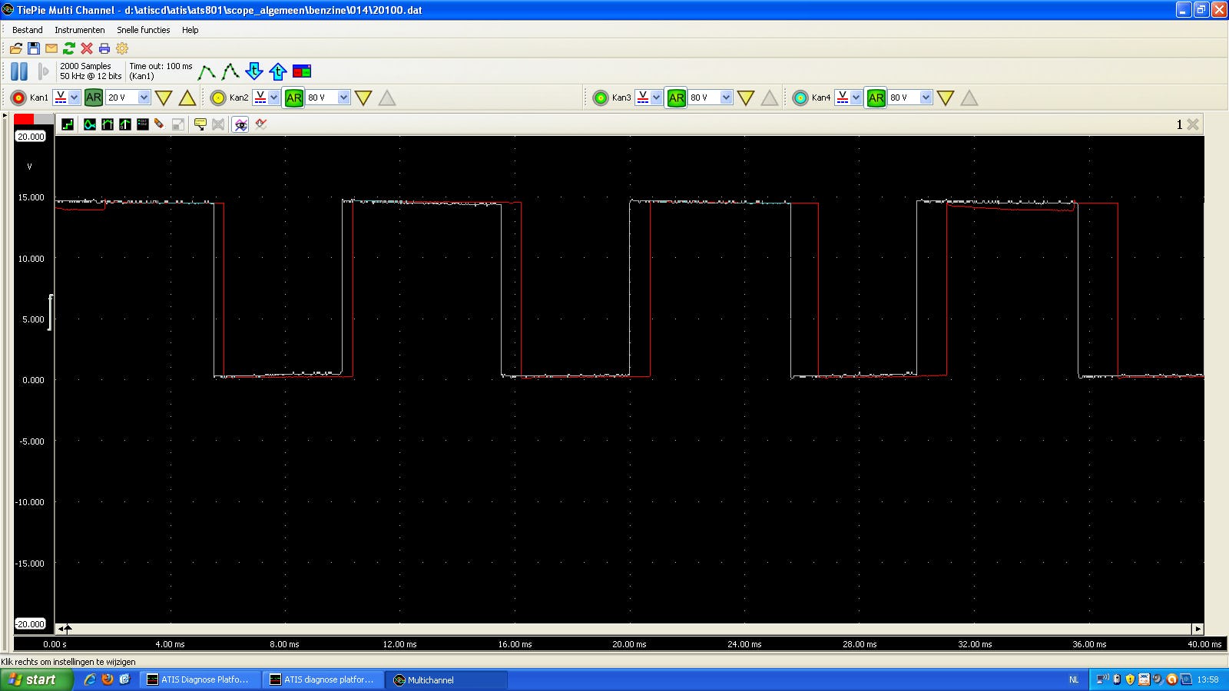Click the print icon in the toolbar
The image size is (1229, 691).
(x=104, y=48)
